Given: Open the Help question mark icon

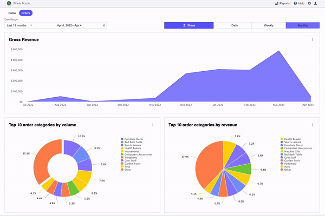Looking at the screenshot, I should click(x=295, y=3).
